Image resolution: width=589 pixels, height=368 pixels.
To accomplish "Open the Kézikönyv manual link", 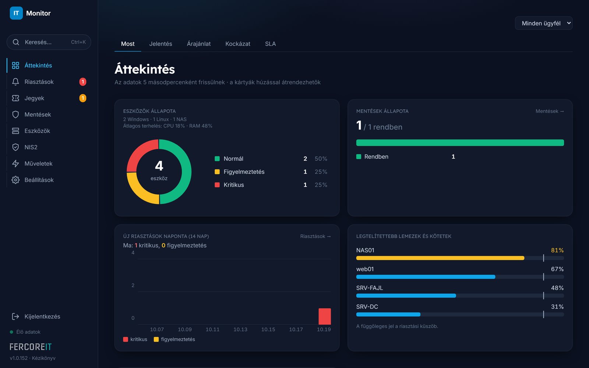I will [43, 358].
